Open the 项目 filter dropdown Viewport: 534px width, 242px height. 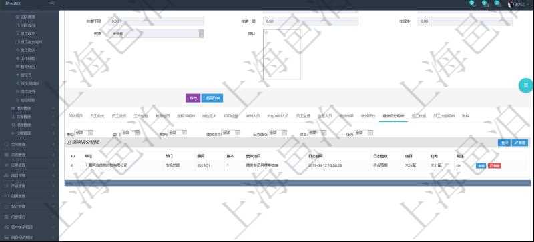[317, 133]
